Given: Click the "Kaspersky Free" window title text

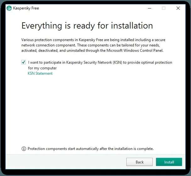Looking at the screenshot, I should [26, 8].
